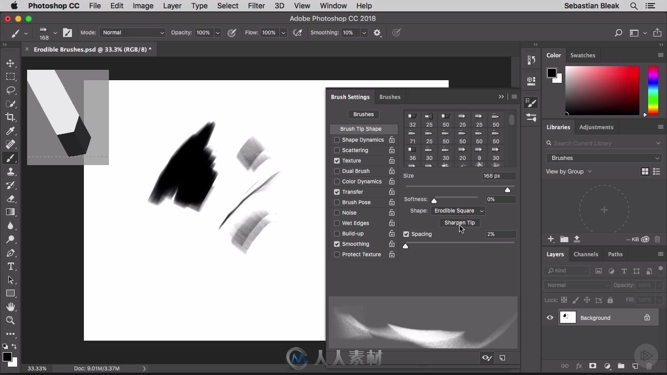This screenshot has width=667, height=375.
Task: Open the Shape dropdown Erodible Square
Action: 458,210
